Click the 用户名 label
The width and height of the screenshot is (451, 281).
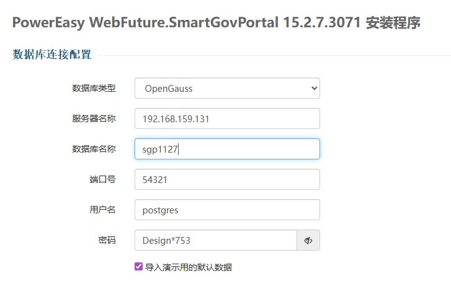102,210
